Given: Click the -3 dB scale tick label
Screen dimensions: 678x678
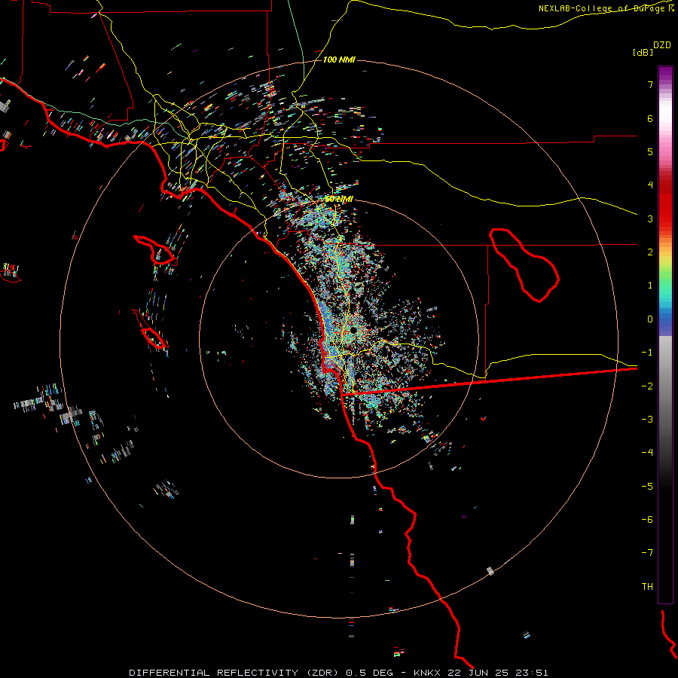Looking at the screenshot, I should 647,420.
